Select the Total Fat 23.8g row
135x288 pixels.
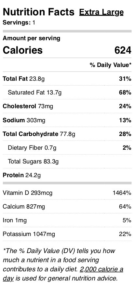click(67, 79)
